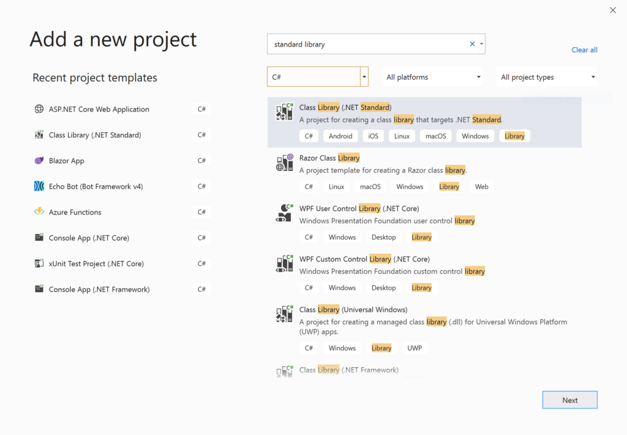This screenshot has width=627, height=435.
Task: Click the Razor Class Library template icon
Action: point(284,162)
